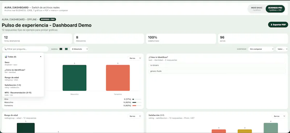Open Barras dropdown on Rango de edad card

click(x=134, y=116)
